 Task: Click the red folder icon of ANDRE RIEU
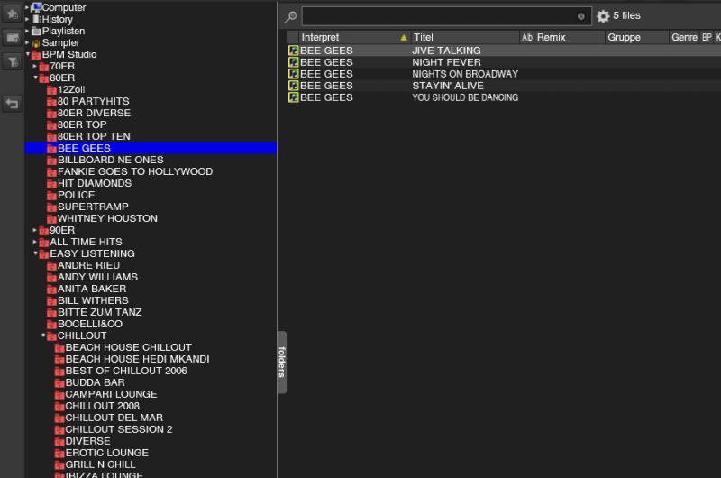[x=51, y=266]
